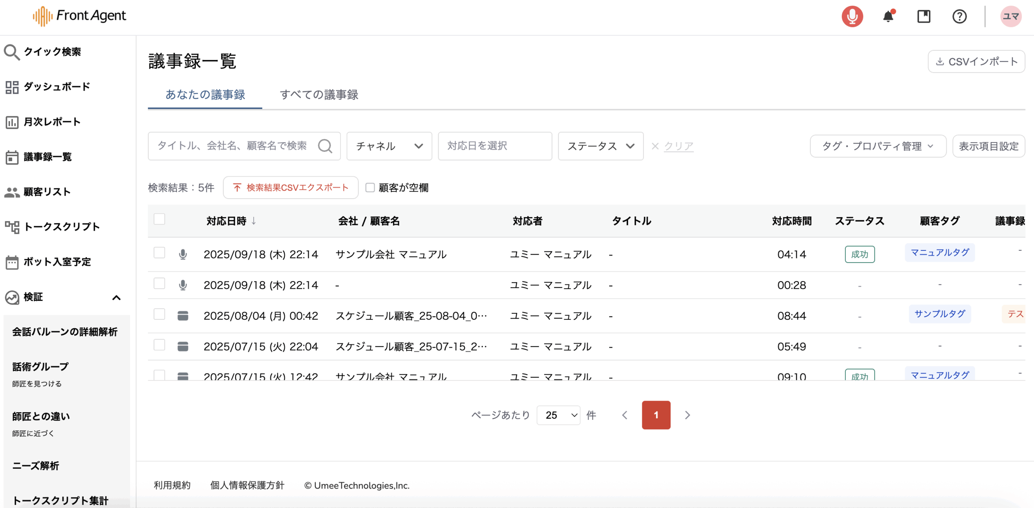1034x508 pixels.
Task: Click the ユマ user avatar
Action: pyautogui.click(x=1011, y=17)
